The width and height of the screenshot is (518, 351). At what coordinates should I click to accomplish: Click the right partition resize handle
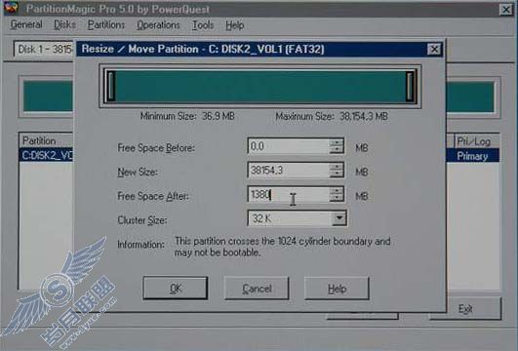pyautogui.click(x=410, y=86)
